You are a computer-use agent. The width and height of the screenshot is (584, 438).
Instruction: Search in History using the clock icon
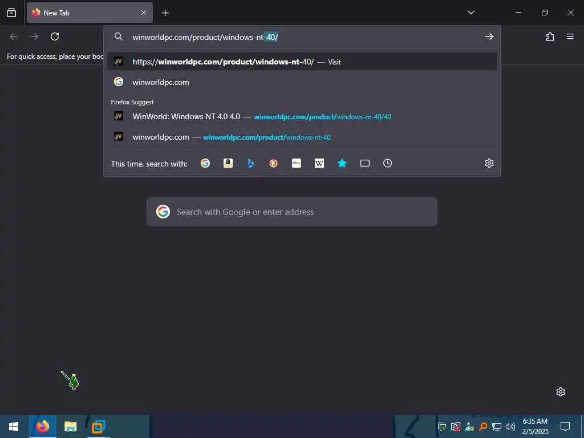point(387,163)
